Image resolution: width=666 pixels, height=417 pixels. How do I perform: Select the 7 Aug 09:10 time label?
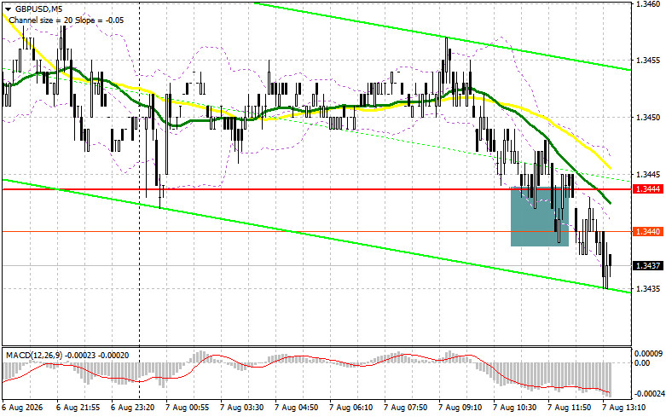[460, 408]
